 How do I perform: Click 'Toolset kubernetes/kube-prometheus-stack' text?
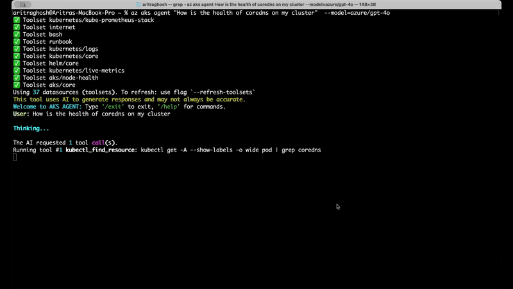(88, 20)
